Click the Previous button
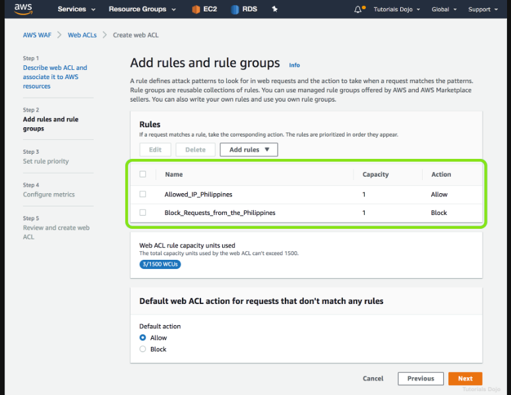 [421, 379]
